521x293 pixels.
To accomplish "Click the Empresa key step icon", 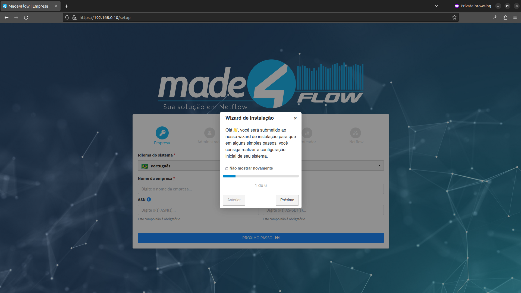I will (162, 133).
